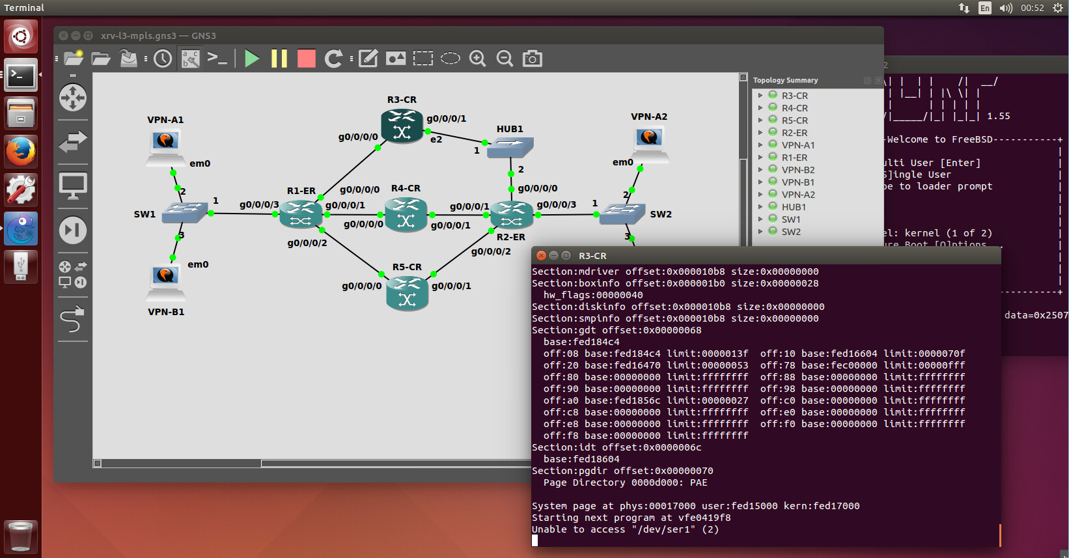Click the save project icon

pyautogui.click(x=129, y=59)
